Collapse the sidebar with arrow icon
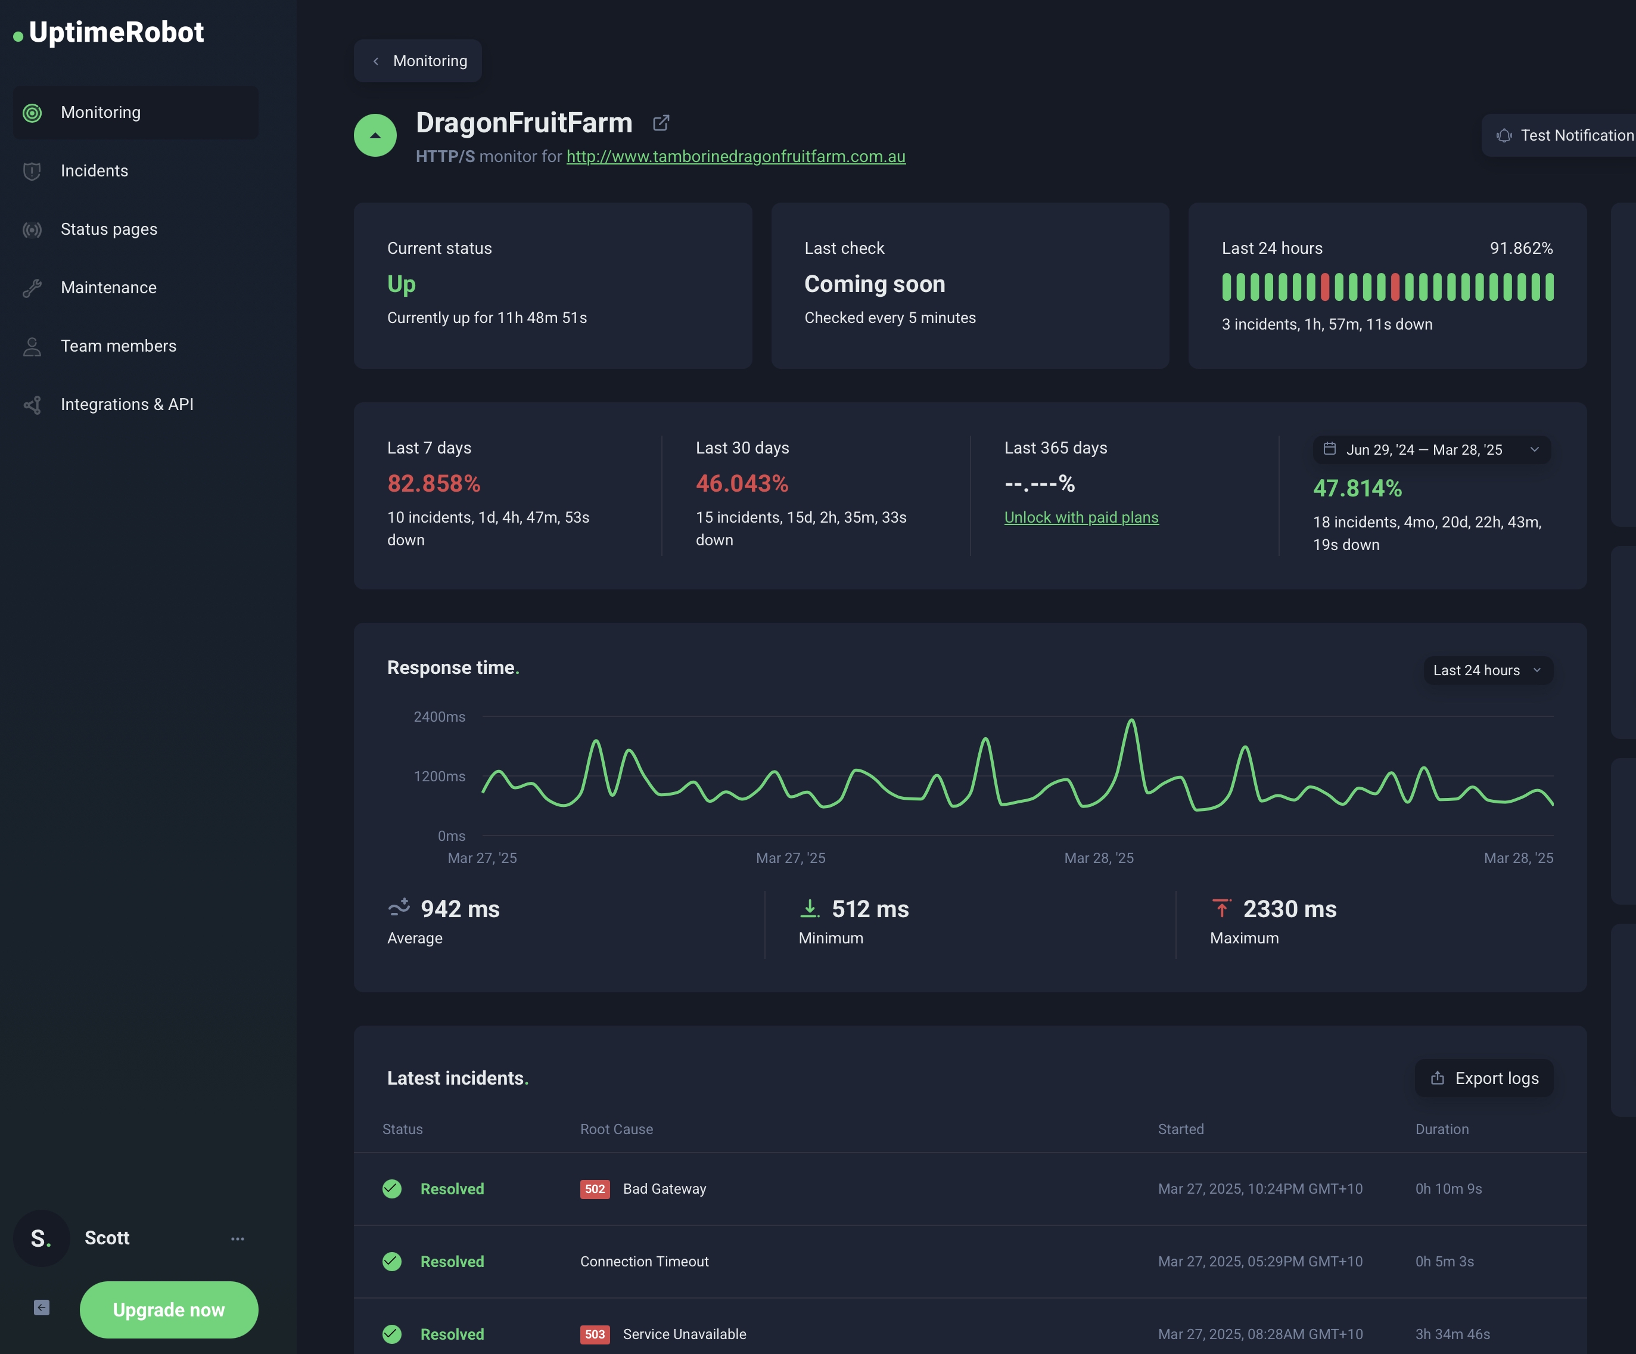This screenshot has width=1636, height=1354. tap(42, 1308)
